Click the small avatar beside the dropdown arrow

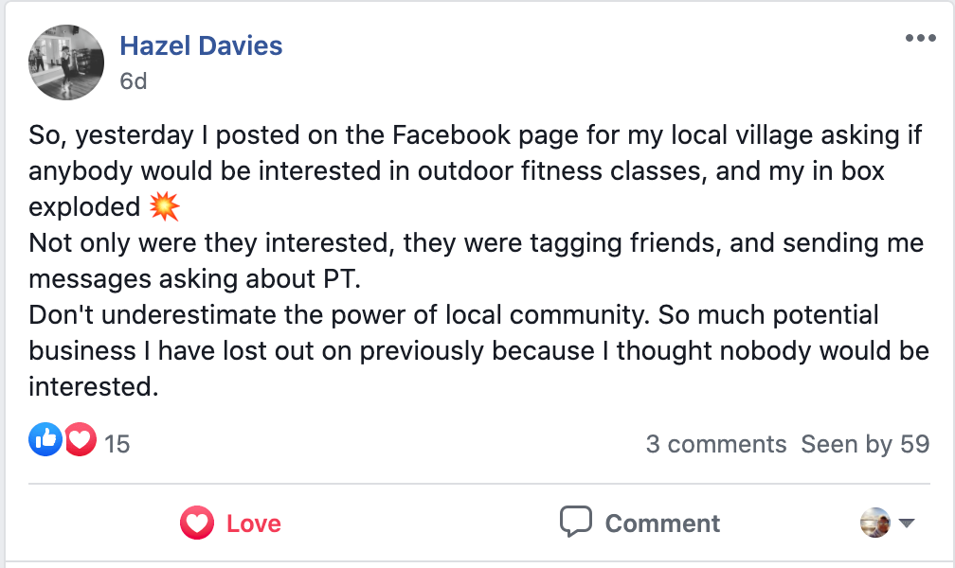[874, 523]
